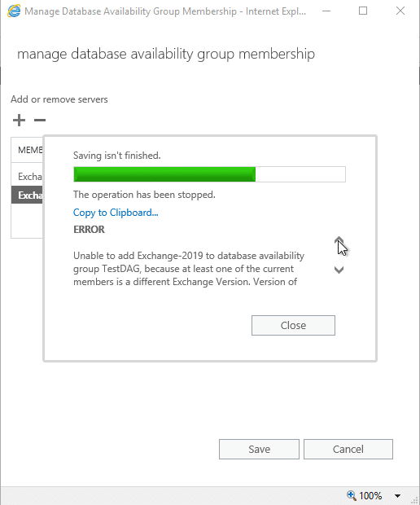Click the up arrow in error message scroller
This screenshot has width=420, height=505.
pyautogui.click(x=339, y=240)
